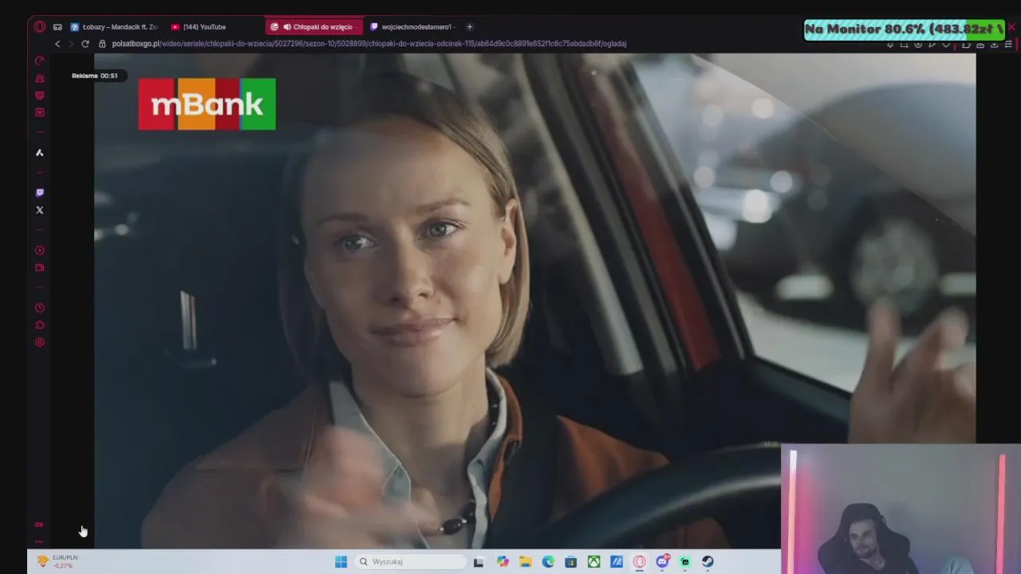Close the Na Monitor goal overlay X
The image size is (1021, 574).
click(x=1011, y=28)
